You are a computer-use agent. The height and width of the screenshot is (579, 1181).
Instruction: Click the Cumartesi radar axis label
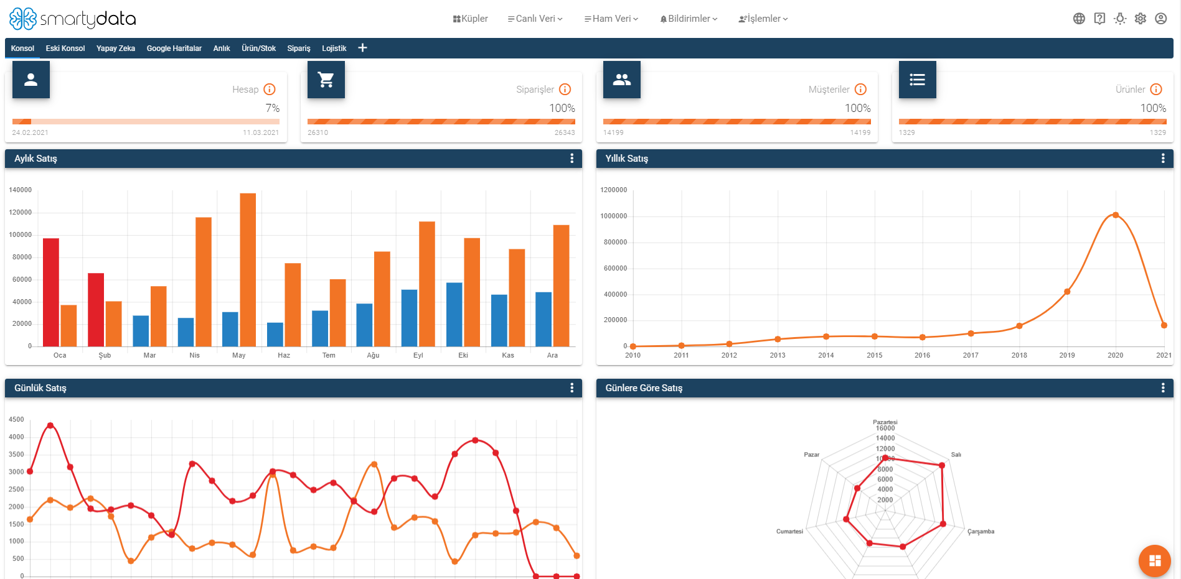coord(789,532)
